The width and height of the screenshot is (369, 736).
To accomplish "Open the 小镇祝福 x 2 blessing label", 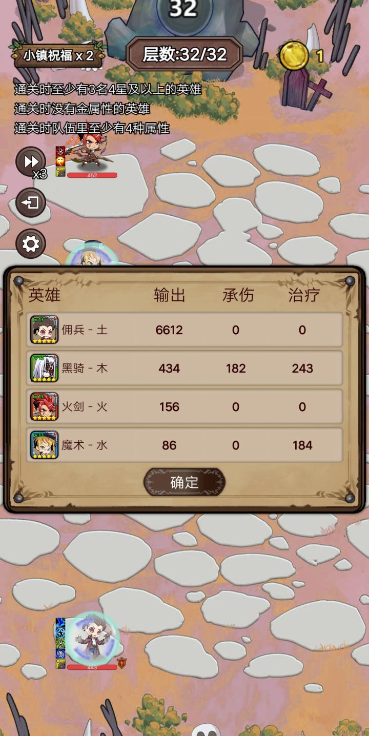I will tap(58, 55).
